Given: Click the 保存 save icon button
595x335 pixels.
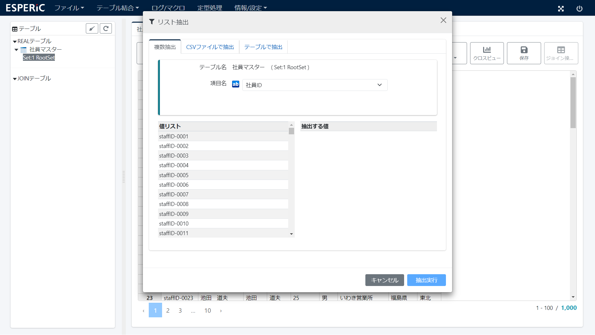Looking at the screenshot, I should tap(524, 53).
